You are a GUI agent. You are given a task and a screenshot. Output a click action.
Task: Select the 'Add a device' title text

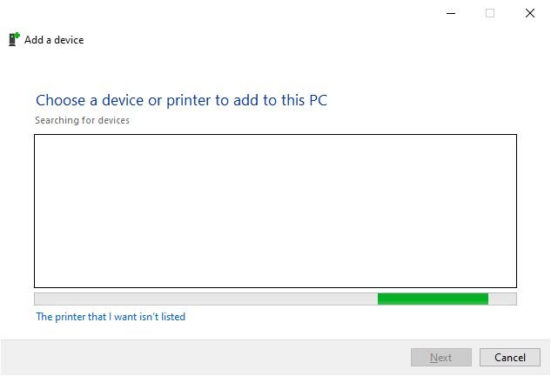(x=54, y=40)
